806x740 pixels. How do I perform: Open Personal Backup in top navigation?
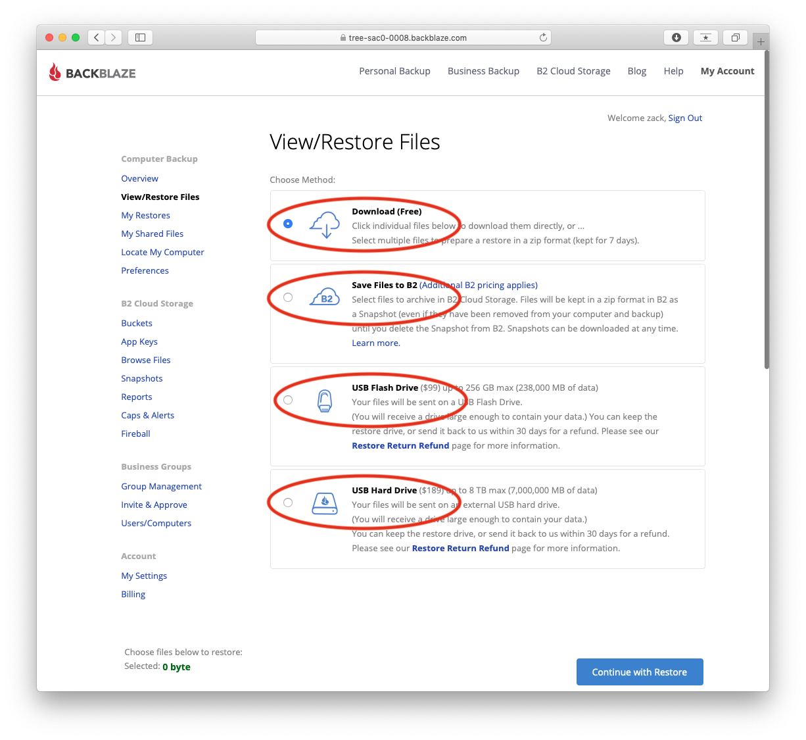[x=394, y=71]
